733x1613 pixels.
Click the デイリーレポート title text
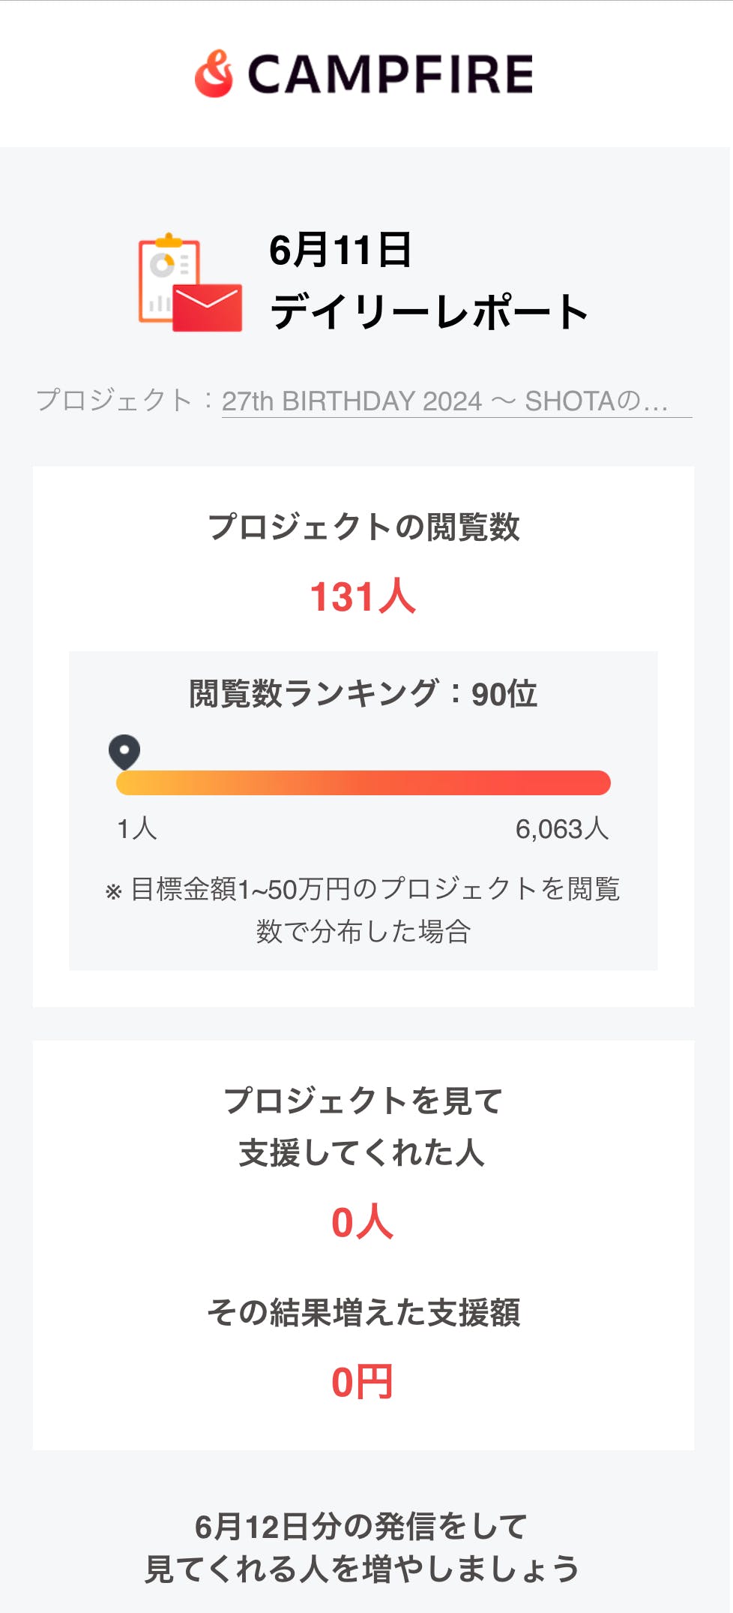click(429, 311)
